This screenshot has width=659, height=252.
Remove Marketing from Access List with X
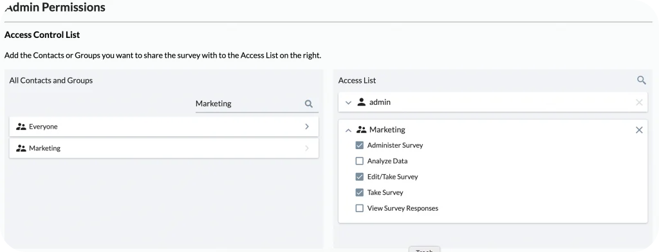(x=639, y=130)
